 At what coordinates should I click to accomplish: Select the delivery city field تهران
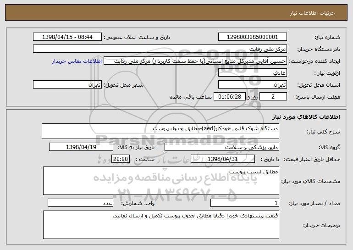tap(67, 85)
